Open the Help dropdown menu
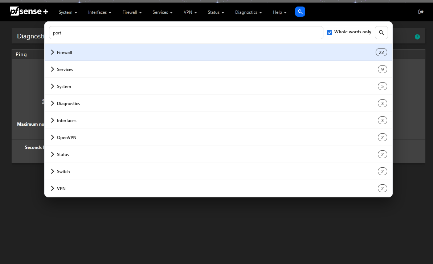The image size is (433, 264). [279, 12]
